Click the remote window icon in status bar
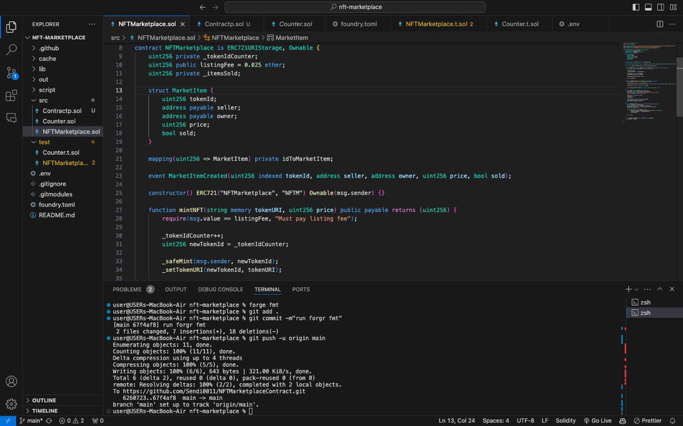The height and width of the screenshot is (426, 683). point(7,420)
